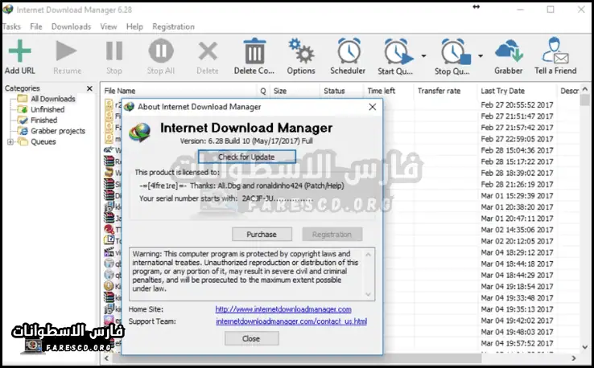Open the Downloads menu

point(71,27)
